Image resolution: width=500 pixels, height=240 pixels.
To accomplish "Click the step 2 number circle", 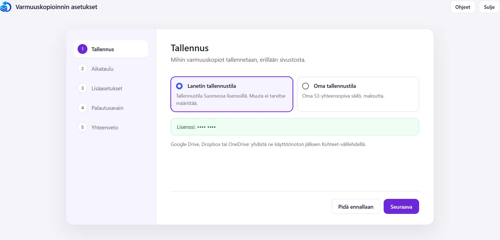I will coord(82,69).
